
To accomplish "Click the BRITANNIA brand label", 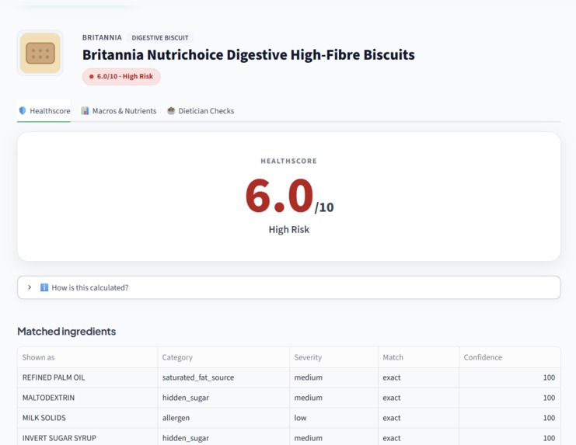I will 102,37.
